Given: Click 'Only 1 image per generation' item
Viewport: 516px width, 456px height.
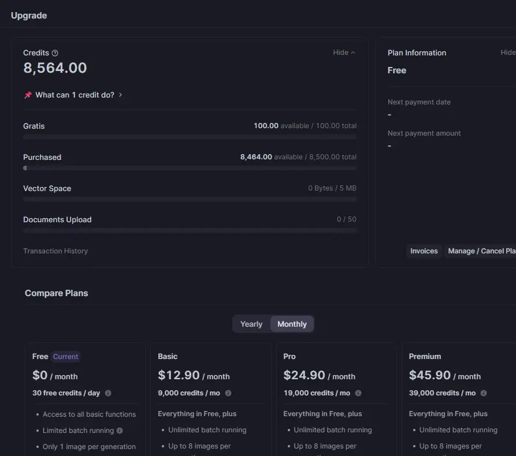Looking at the screenshot, I should pyautogui.click(x=89, y=446).
